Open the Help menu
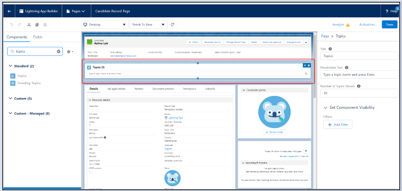Viewport: 402px width, 191px height. (x=392, y=11)
